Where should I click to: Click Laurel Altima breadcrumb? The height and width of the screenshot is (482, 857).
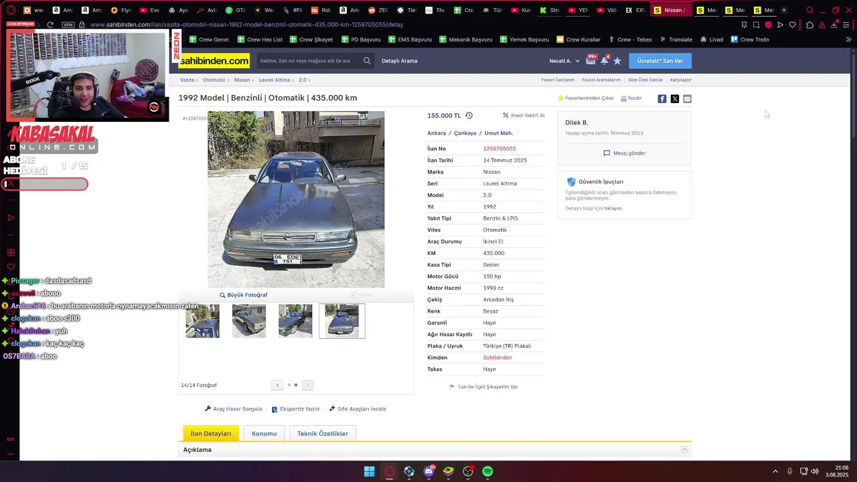click(x=275, y=80)
